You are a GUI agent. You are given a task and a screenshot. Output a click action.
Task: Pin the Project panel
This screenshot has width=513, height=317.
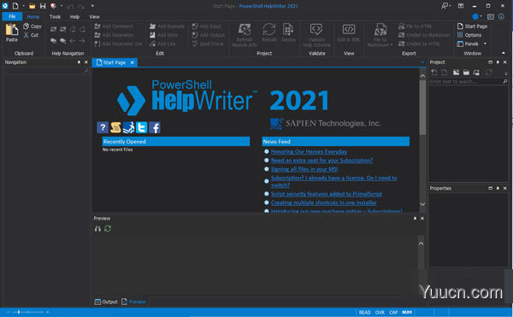(498, 62)
